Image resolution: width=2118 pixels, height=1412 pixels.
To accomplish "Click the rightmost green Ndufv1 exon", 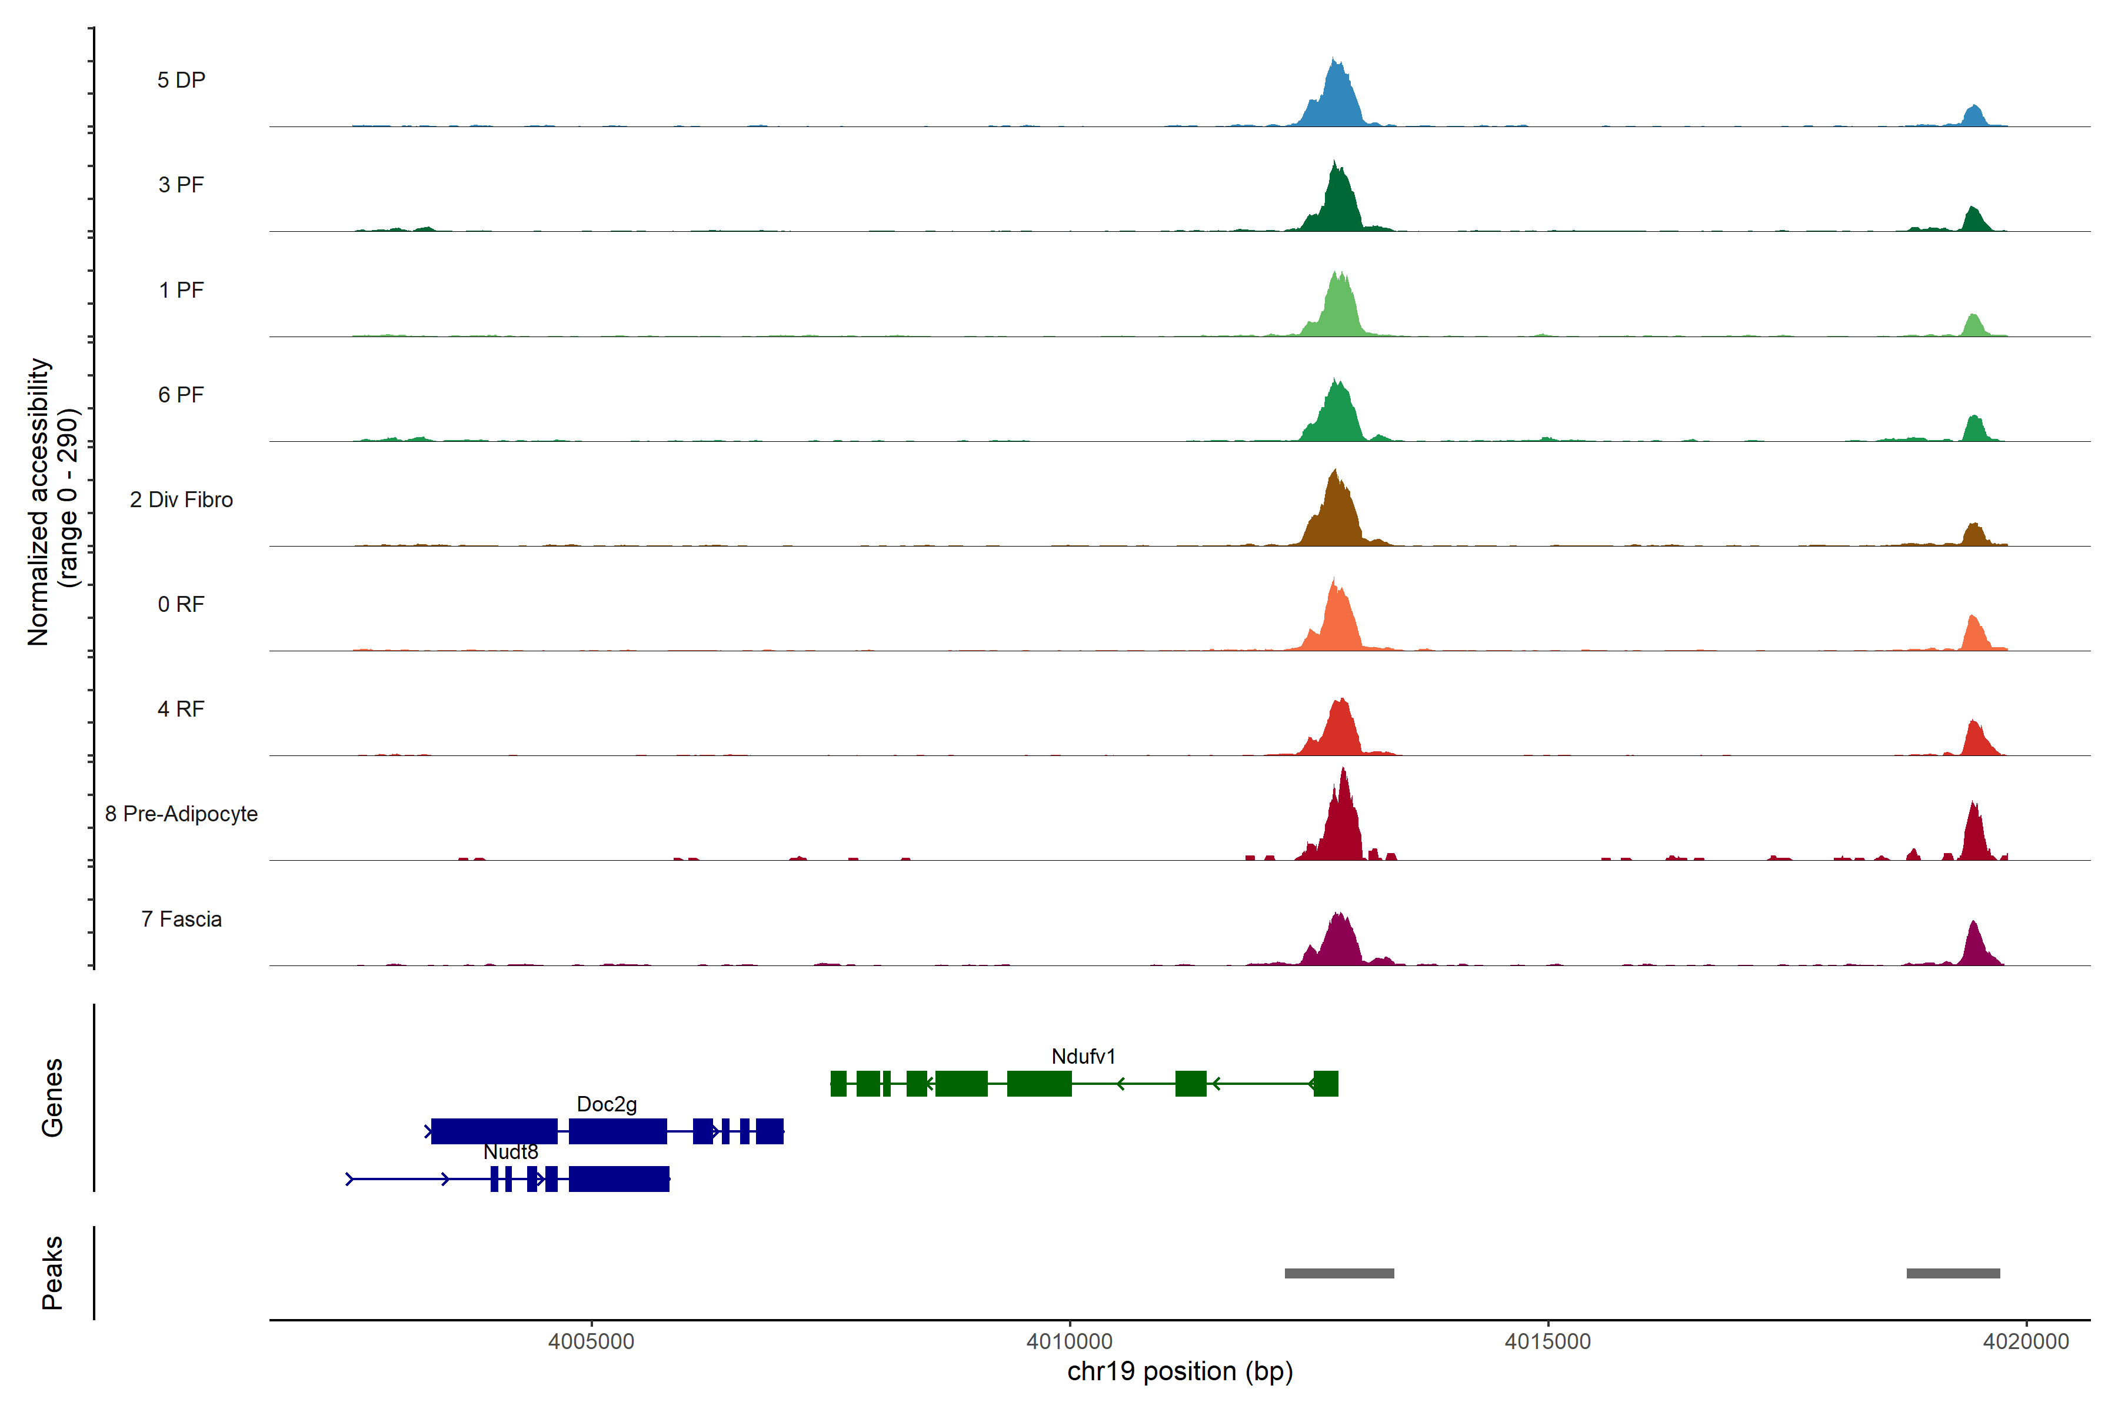I will click(x=1326, y=1083).
